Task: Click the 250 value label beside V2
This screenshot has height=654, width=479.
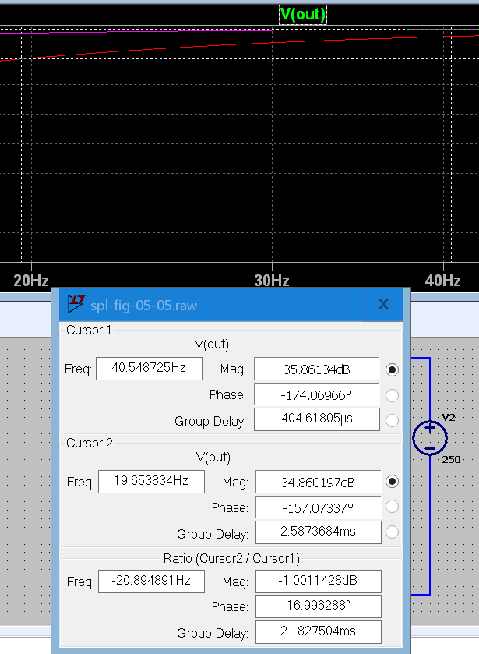Action: click(452, 460)
